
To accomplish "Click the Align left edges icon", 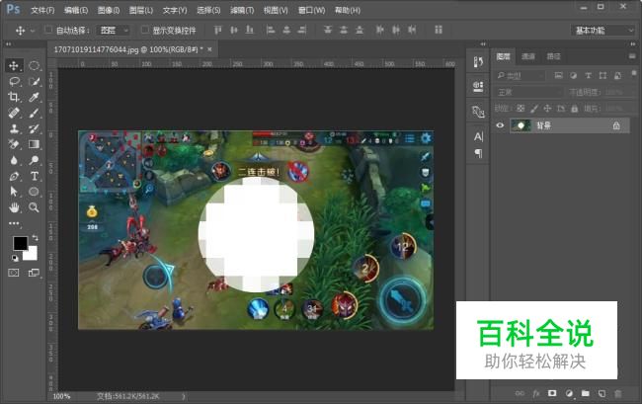I will 271,30.
